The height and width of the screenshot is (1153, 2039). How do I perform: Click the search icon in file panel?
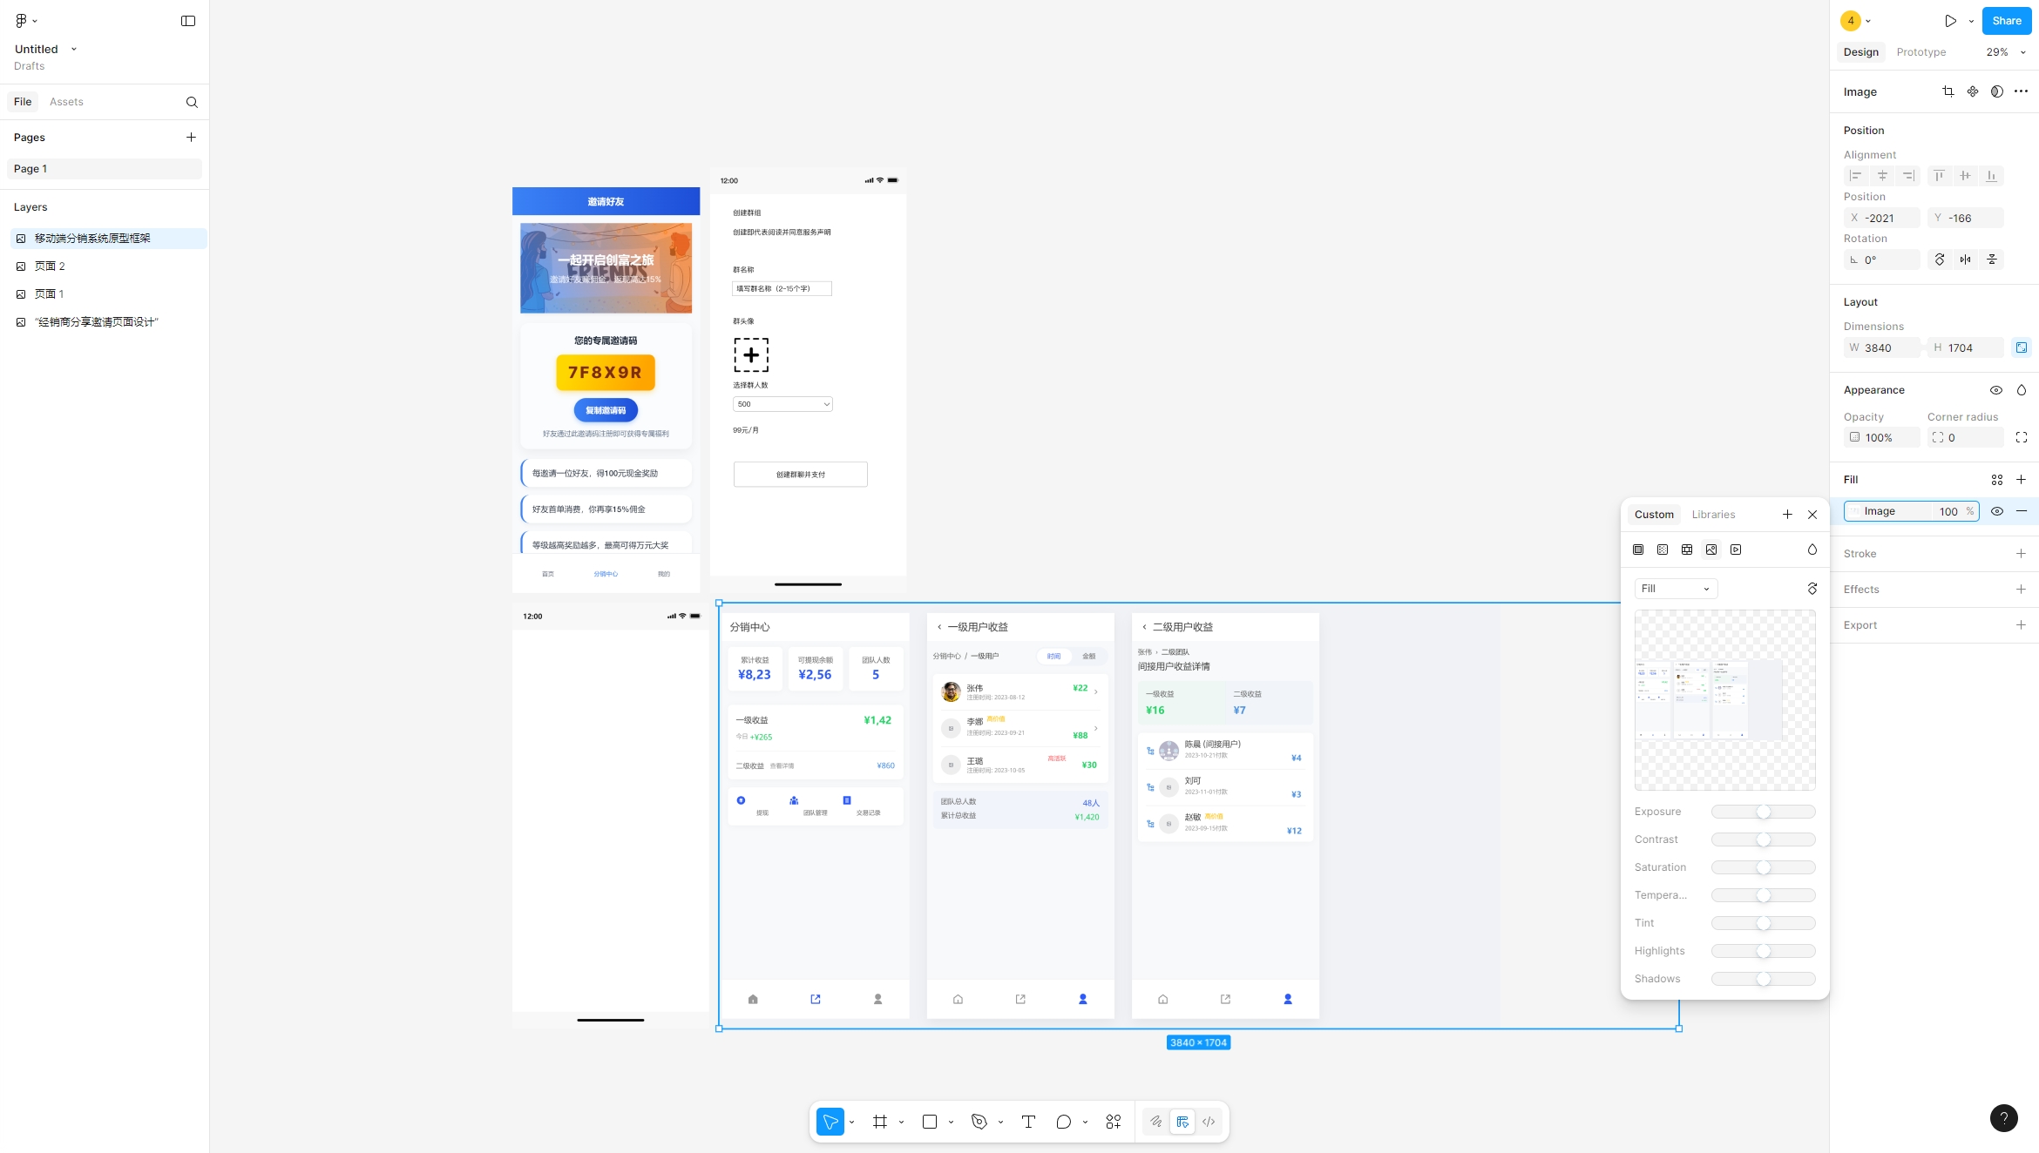coord(192,102)
